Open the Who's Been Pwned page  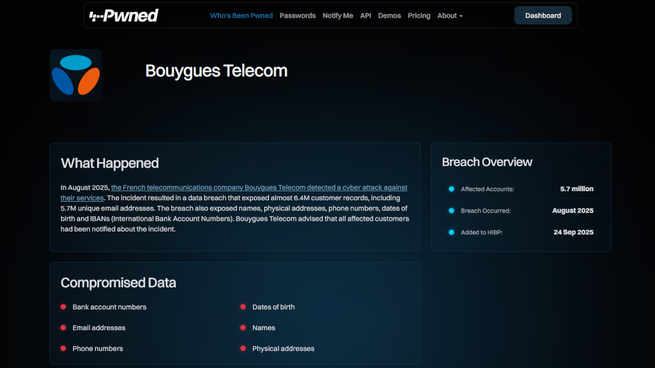point(242,16)
